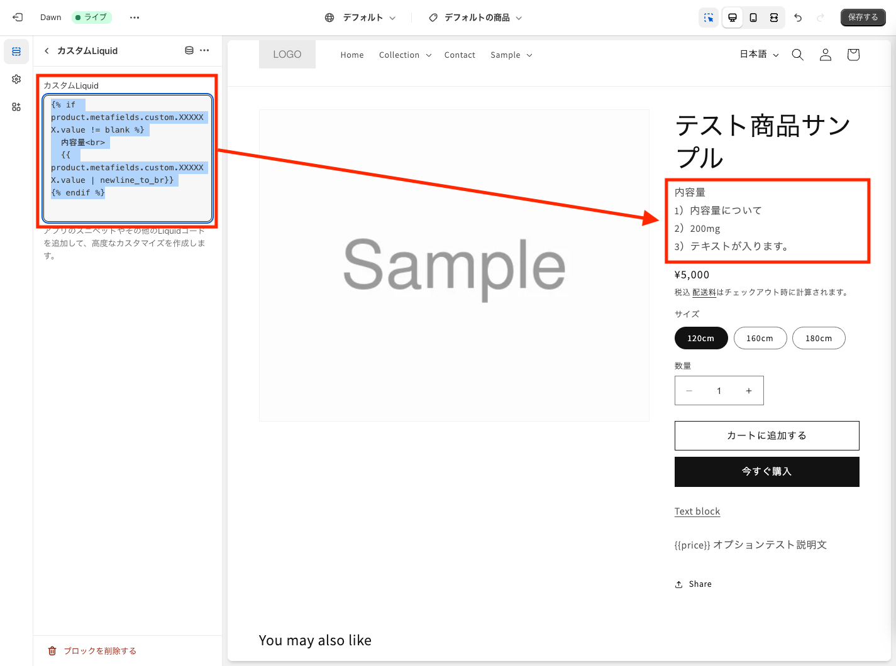The image size is (896, 666).
Task: Open the account login icon
Action: [x=826, y=55]
